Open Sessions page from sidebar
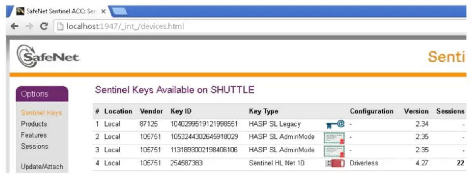This screenshot has height=174, width=471. pos(35,146)
